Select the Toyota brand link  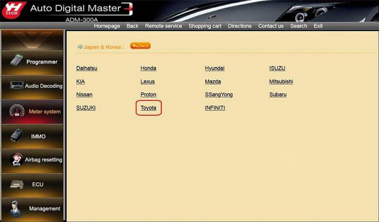coord(148,108)
